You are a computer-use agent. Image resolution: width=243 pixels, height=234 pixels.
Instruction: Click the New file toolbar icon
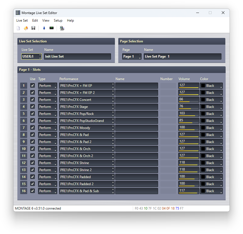click(x=18, y=28)
